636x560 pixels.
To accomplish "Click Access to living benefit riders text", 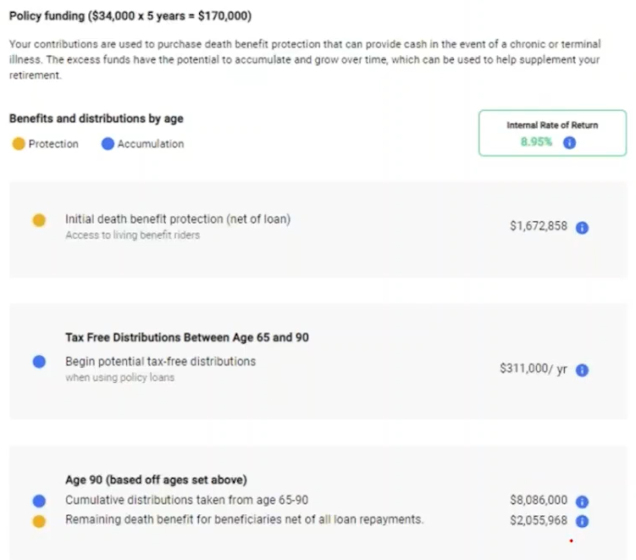I will click(x=132, y=235).
